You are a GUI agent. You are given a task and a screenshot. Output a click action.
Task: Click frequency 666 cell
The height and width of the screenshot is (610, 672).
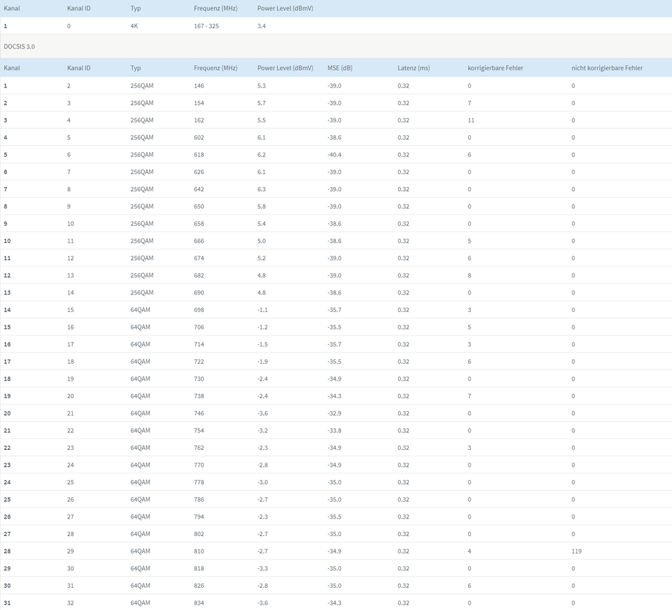[199, 241]
